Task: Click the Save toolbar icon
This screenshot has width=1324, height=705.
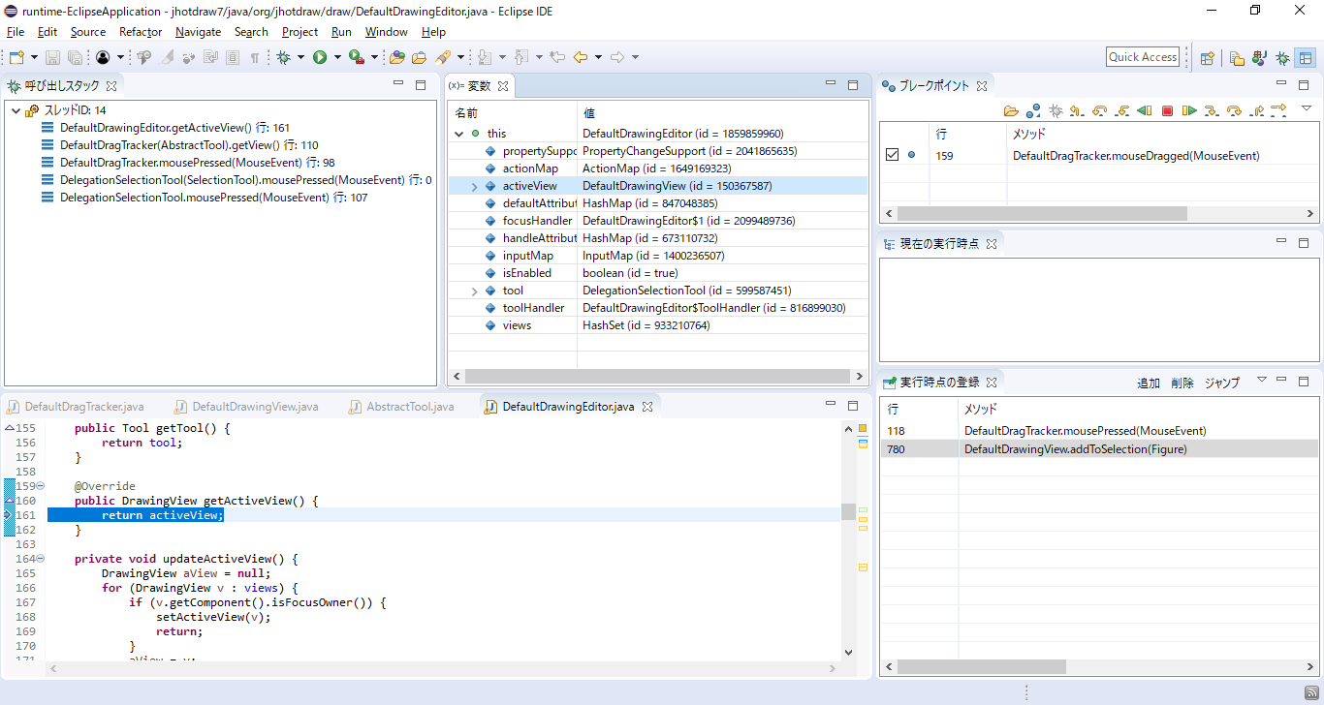Action: point(53,57)
